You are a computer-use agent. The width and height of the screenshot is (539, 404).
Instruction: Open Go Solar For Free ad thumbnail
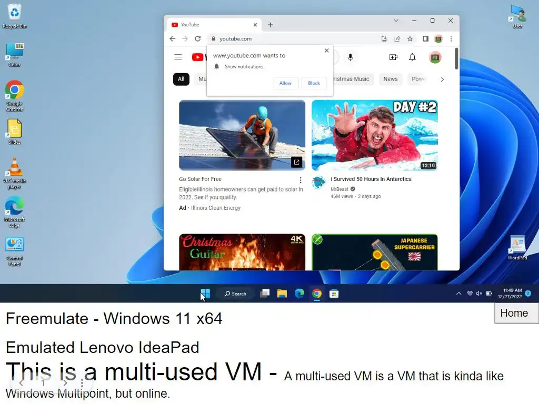point(242,135)
